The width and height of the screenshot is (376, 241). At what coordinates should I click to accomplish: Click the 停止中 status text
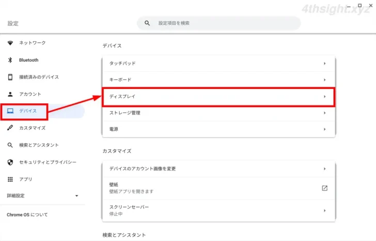(x=116, y=214)
